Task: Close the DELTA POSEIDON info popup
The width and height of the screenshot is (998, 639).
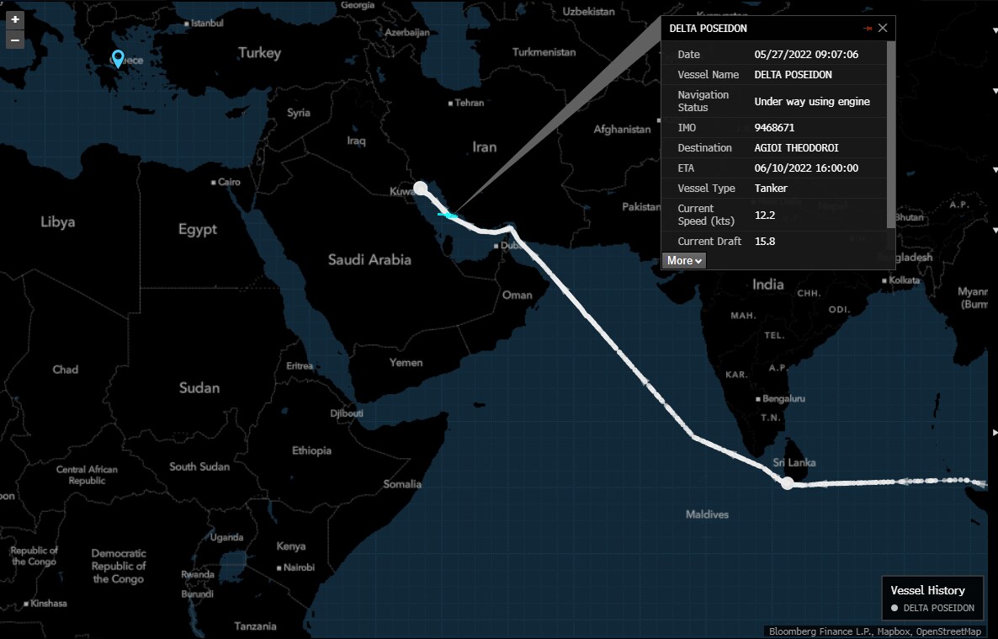Action: (x=882, y=28)
